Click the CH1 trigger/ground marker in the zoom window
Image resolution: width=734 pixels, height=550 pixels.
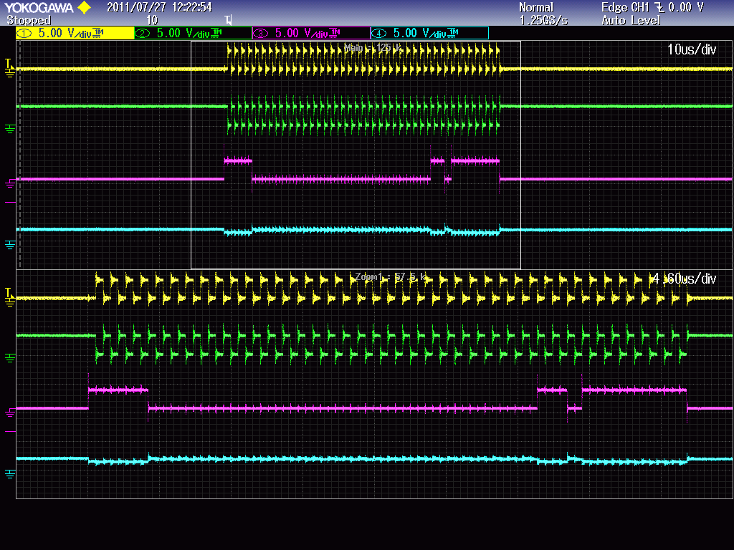(9, 297)
